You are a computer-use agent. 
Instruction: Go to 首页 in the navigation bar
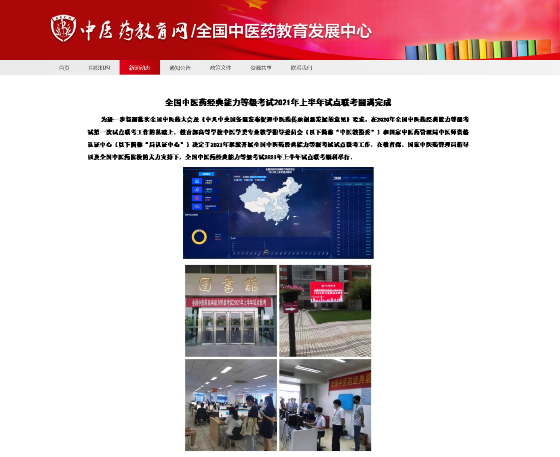tap(64, 68)
